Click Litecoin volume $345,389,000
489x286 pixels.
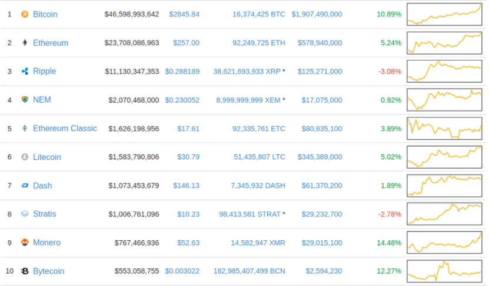320,157
